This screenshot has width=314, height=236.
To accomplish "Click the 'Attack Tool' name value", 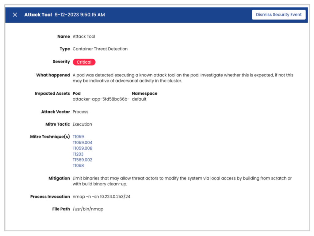I will click(x=84, y=37).
